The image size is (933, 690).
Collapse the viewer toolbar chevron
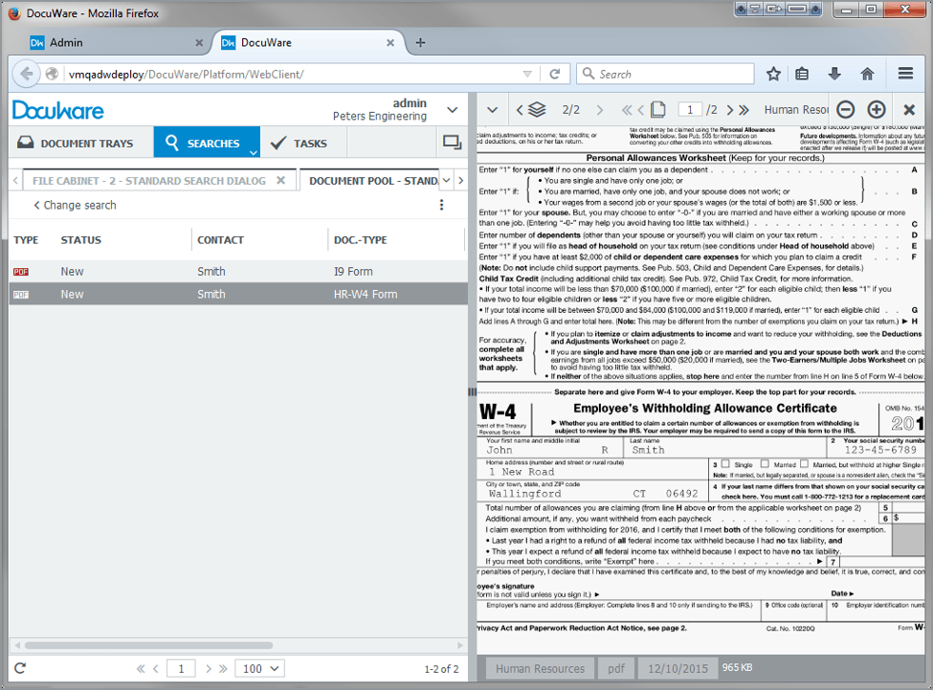click(x=491, y=109)
